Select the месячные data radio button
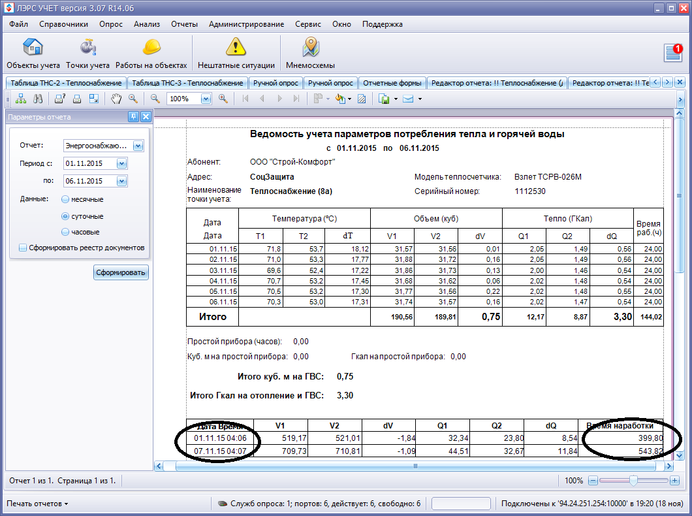 65,199
